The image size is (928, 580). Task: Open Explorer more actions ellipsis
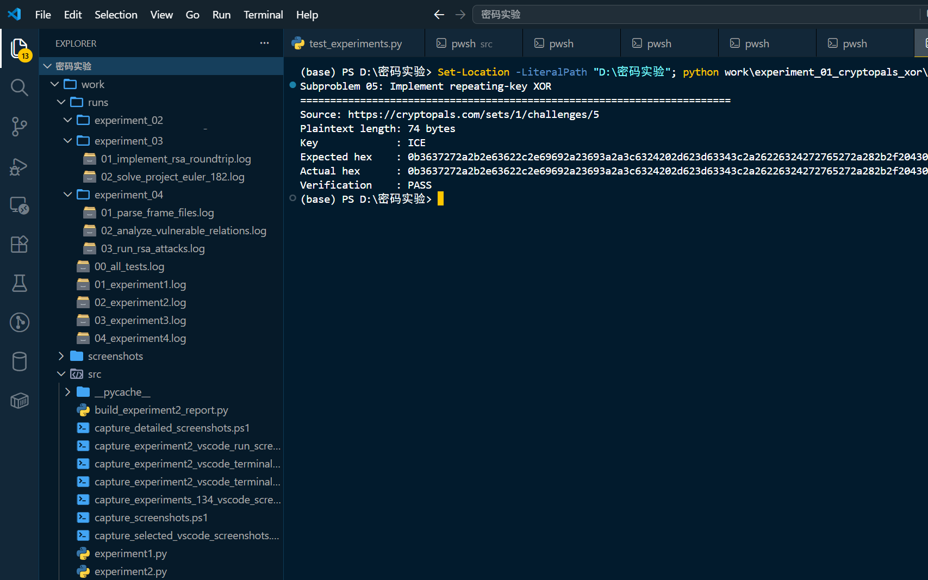click(x=264, y=43)
